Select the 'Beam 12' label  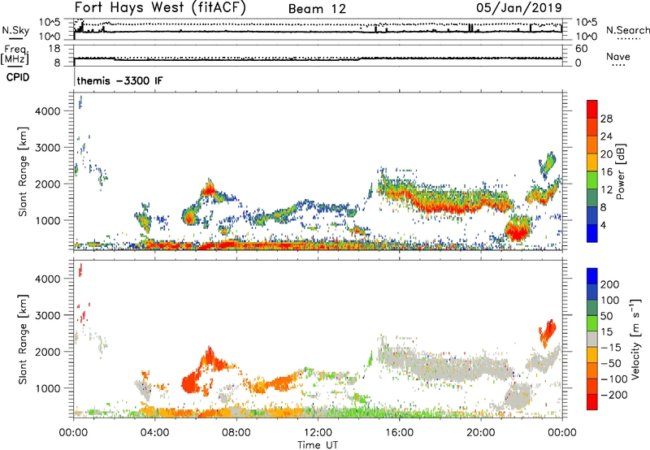(317, 9)
